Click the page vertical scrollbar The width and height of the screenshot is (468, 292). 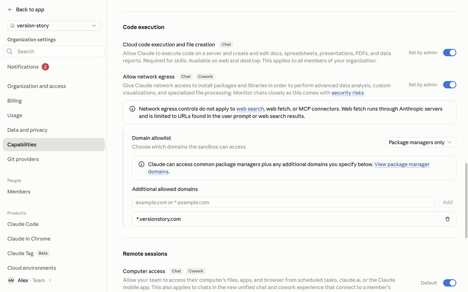[x=466, y=201]
